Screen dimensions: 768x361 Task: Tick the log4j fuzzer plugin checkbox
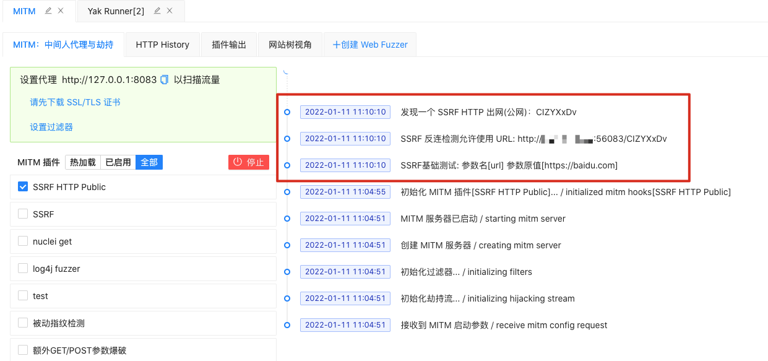(x=23, y=269)
